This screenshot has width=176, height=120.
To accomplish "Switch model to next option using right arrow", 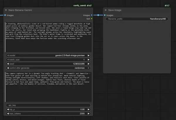I will (89, 55).
